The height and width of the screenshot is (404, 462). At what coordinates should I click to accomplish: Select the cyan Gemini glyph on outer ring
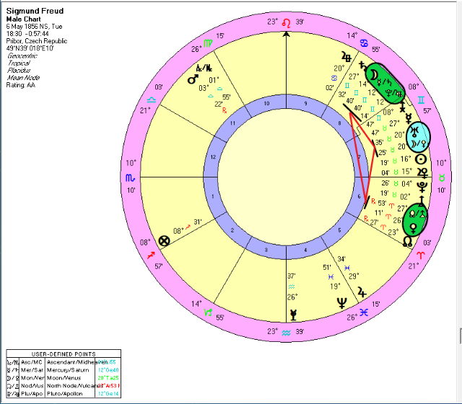[421, 100]
